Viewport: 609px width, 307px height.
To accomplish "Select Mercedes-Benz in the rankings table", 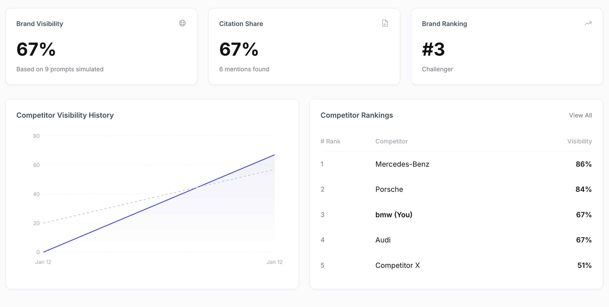I will (402, 164).
